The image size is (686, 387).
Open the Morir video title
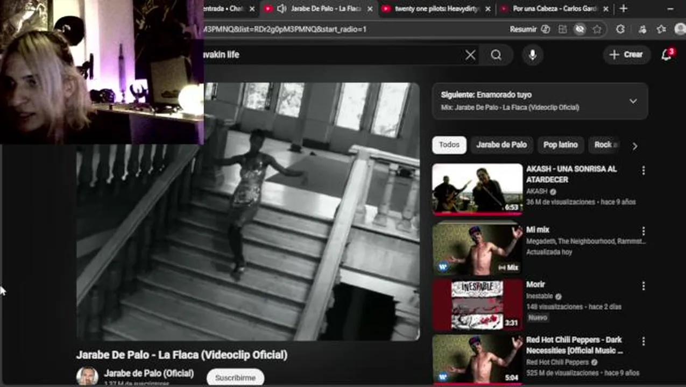tap(535, 285)
